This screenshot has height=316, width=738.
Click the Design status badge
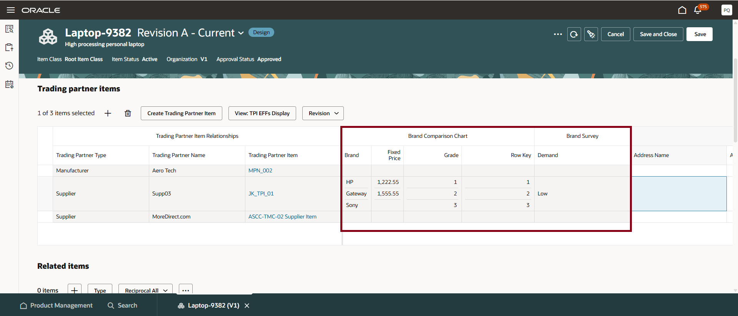tap(262, 32)
